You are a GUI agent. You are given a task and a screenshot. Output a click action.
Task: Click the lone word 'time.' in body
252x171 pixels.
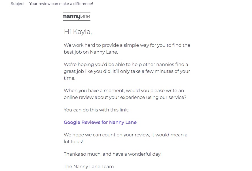coord(69,78)
